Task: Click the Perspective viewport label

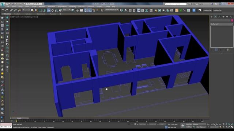Action: click(17, 17)
